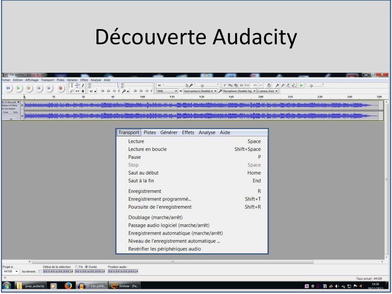The image size is (392, 294).
Task: Select the Selection (I-beam) tool
Action: pos(72,85)
